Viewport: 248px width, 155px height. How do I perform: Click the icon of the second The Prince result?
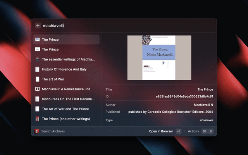click(x=37, y=50)
